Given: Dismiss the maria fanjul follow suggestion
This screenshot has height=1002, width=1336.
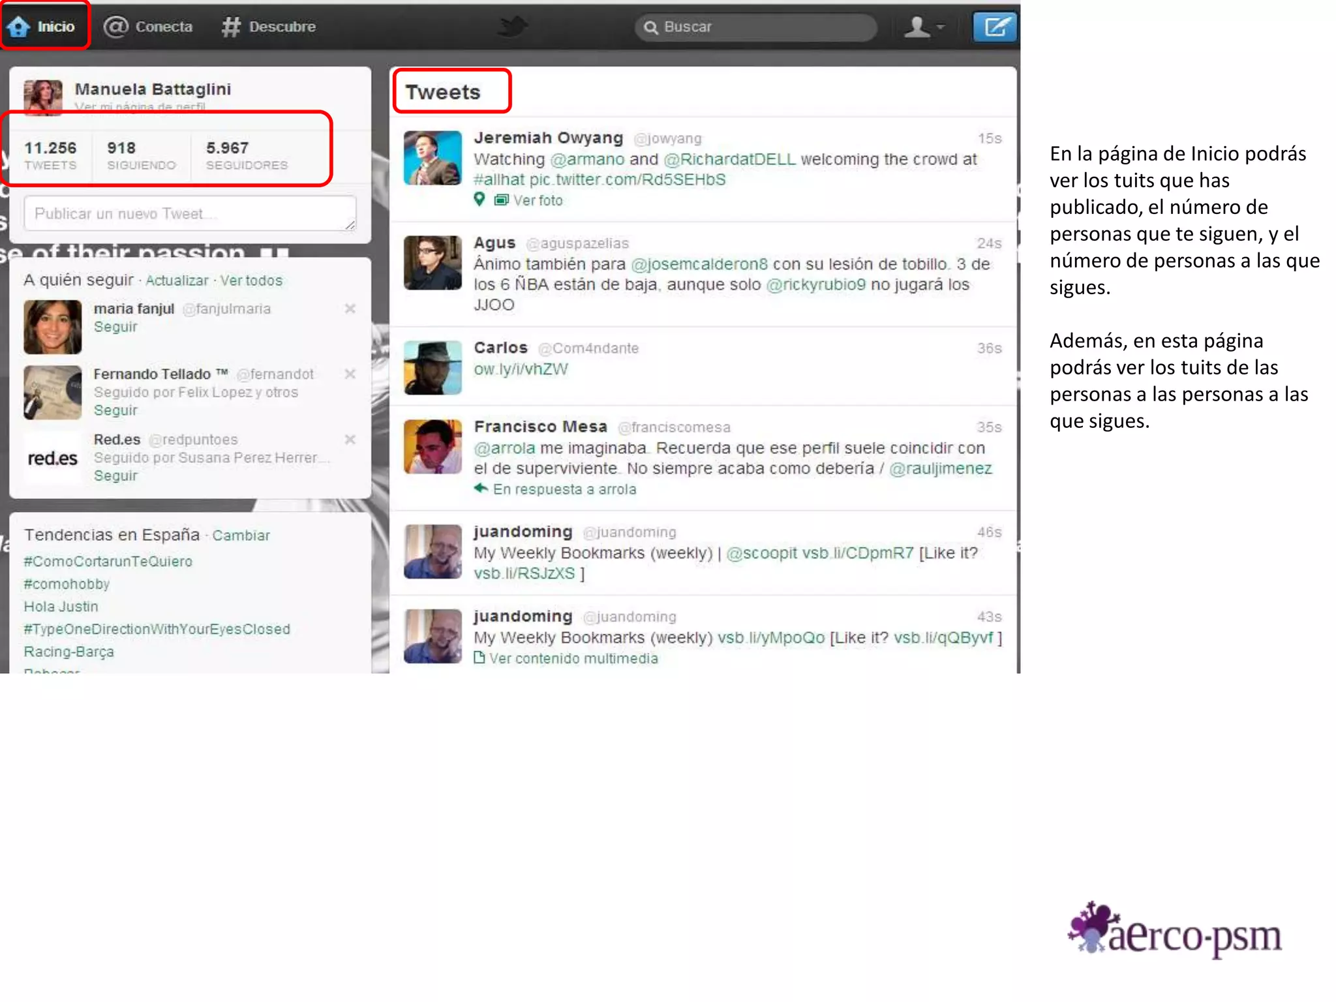Looking at the screenshot, I should pos(350,309).
